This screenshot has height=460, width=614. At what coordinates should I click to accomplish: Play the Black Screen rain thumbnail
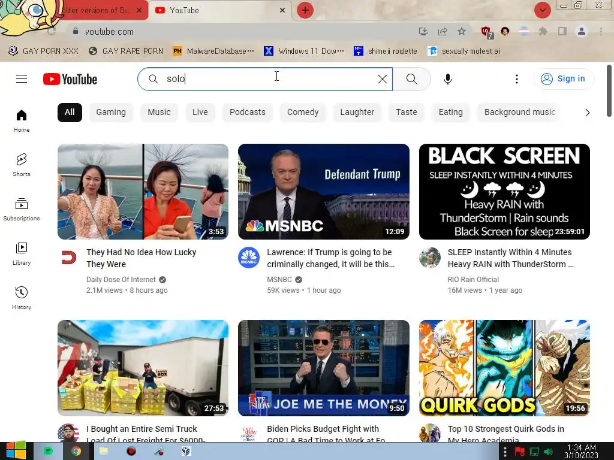coord(504,192)
